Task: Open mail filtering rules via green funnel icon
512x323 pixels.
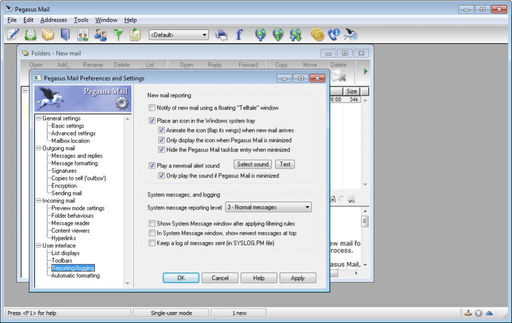Action: pyautogui.click(x=118, y=34)
